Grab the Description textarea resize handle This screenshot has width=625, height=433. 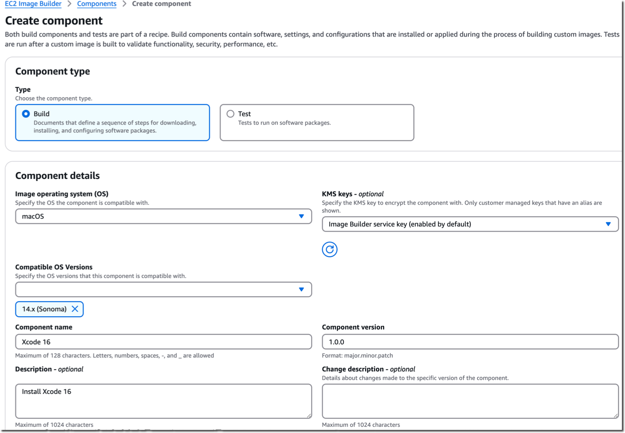point(309,415)
